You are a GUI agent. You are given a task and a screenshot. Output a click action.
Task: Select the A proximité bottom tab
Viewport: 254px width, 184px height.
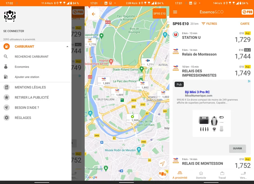point(180,175)
